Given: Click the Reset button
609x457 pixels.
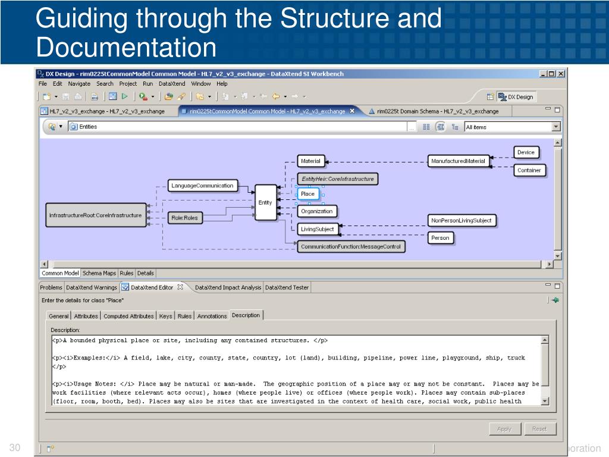Looking at the screenshot, I should (539, 429).
